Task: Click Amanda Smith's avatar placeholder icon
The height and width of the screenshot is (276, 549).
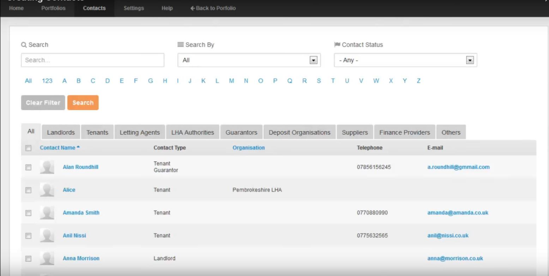Action: click(x=47, y=213)
